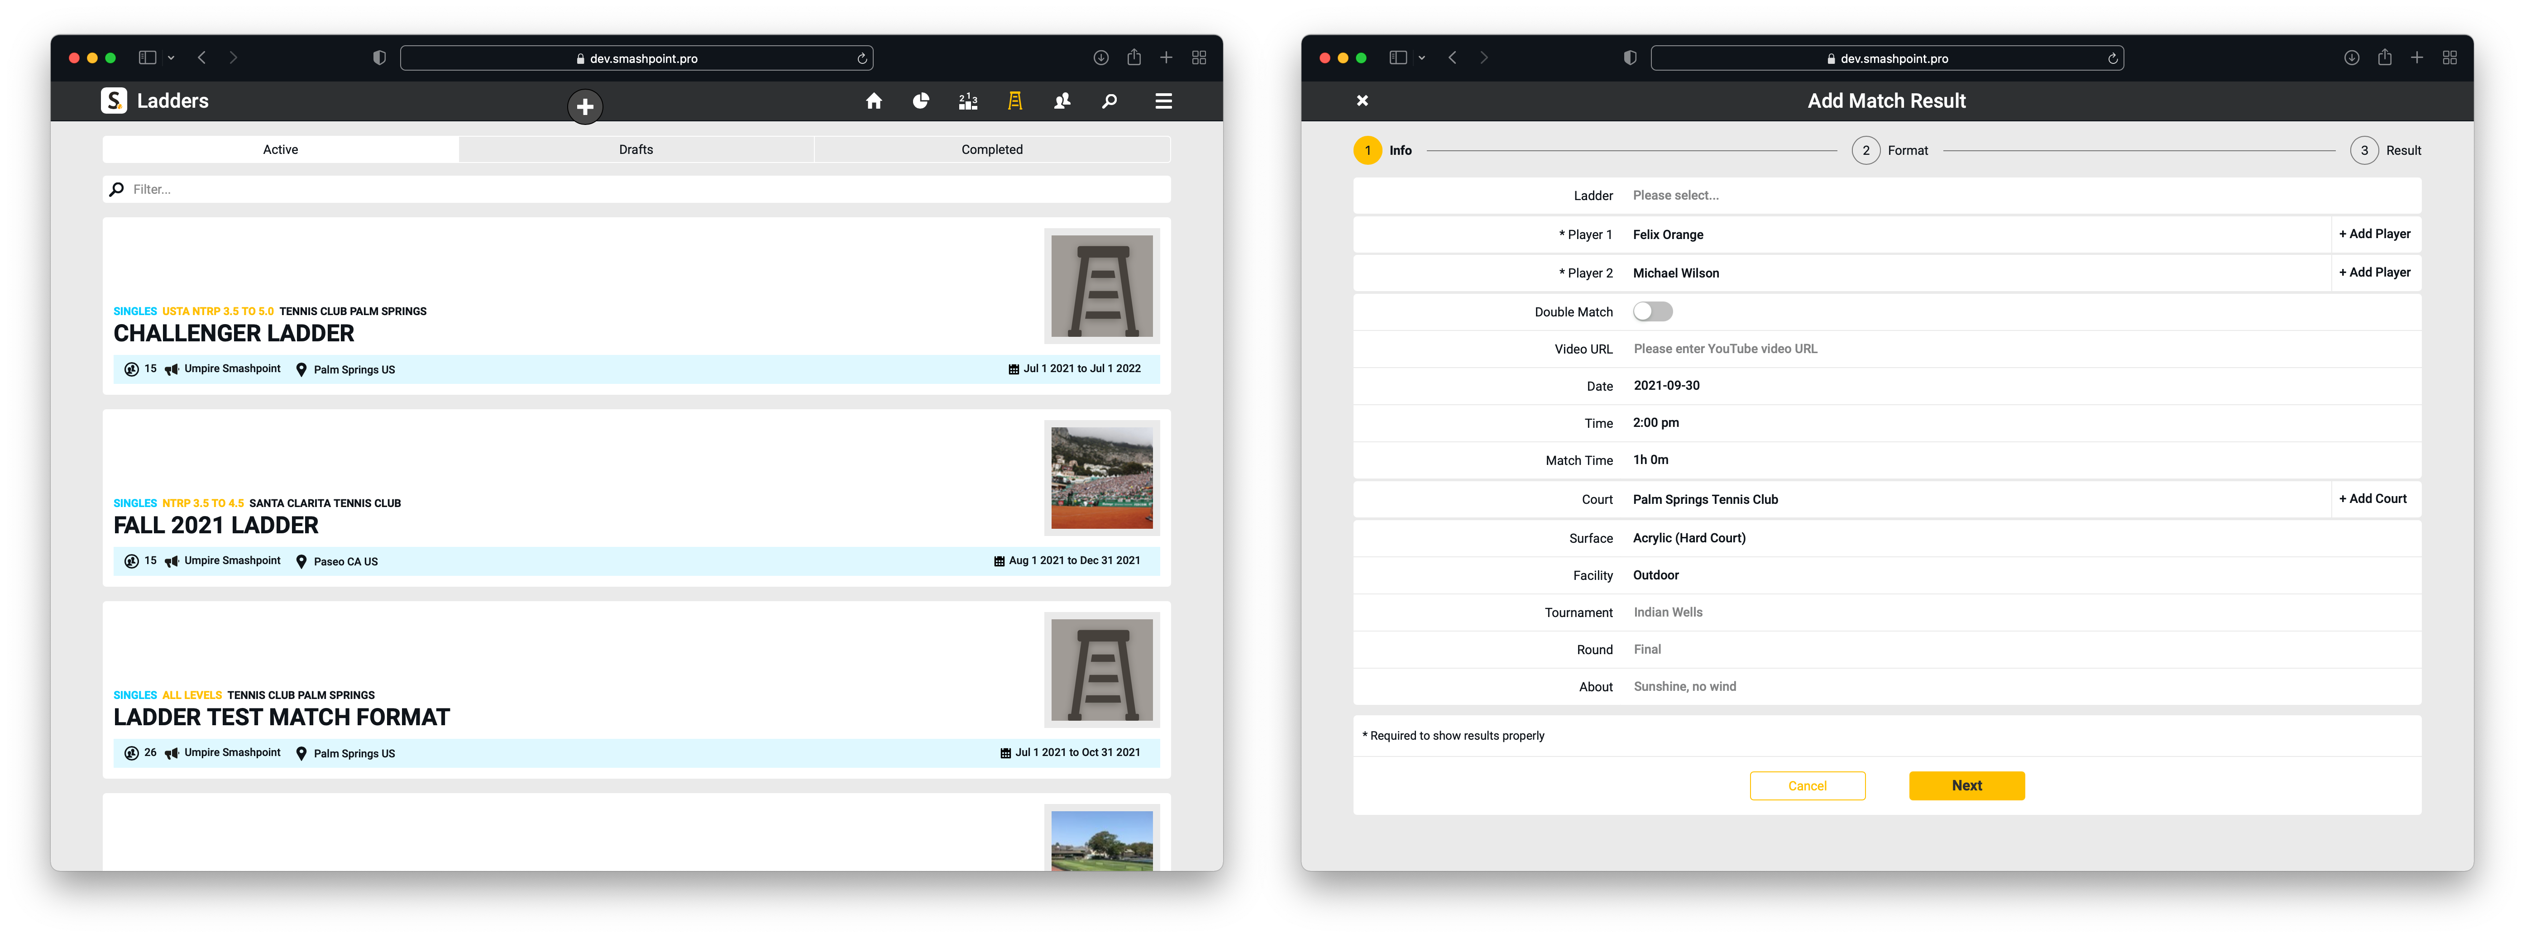Toggle sidebar in the Ladders browser window
Viewport: 2535px width, 938px height.
[148, 58]
